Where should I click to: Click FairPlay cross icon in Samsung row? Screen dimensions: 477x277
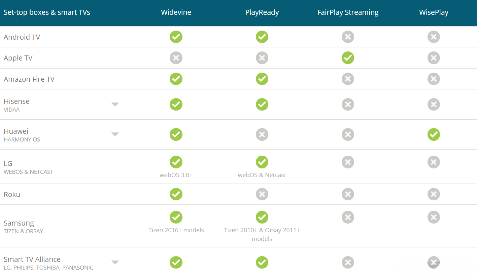click(x=348, y=217)
